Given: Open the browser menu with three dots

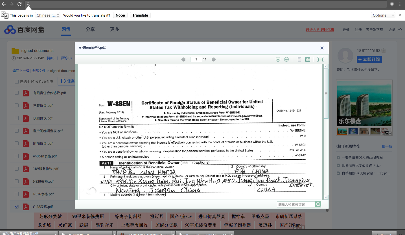Looking at the screenshot, I should [400, 4].
